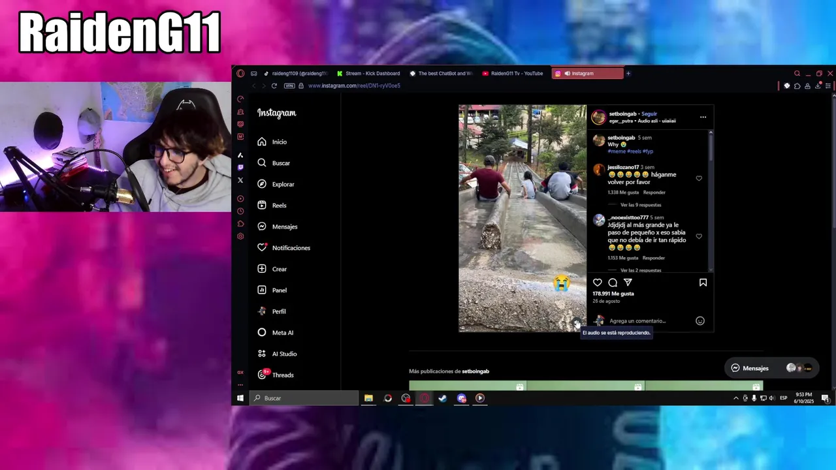Open the Explorar compass icon
The image size is (836, 470).
[x=262, y=184]
